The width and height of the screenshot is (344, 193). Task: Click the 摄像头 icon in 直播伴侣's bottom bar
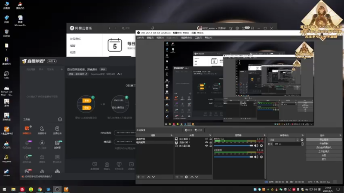pos(107,166)
